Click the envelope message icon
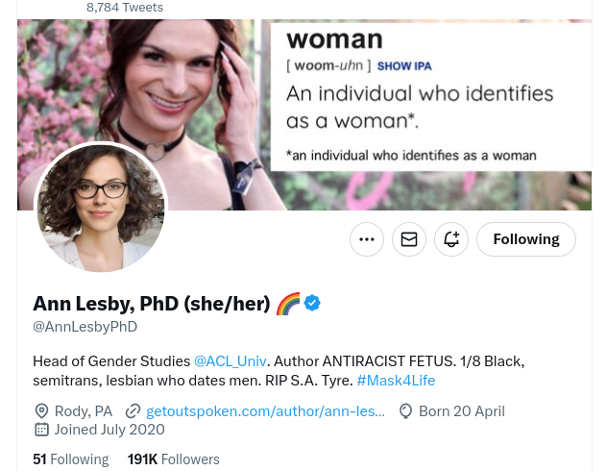The width and height of the screenshot is (607, 471). pyautogui.click(x=409, y=239)
